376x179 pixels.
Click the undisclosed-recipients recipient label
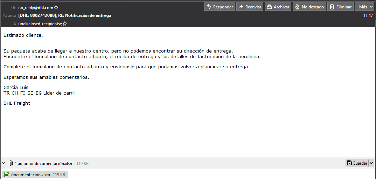tap(40, 24)
